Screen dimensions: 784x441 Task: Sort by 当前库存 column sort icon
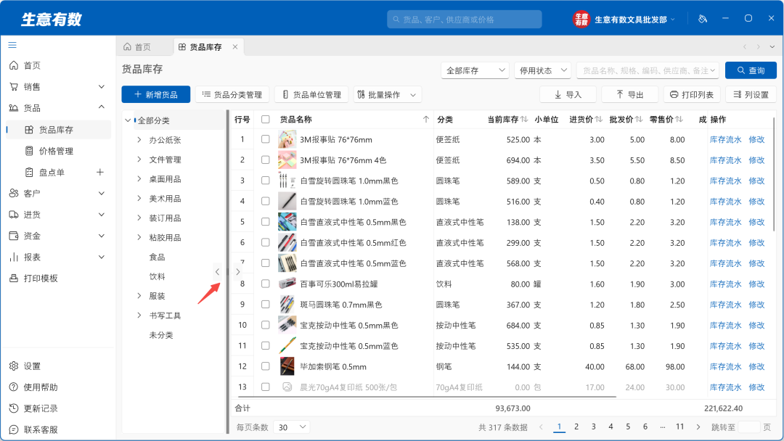click(524, 120)
